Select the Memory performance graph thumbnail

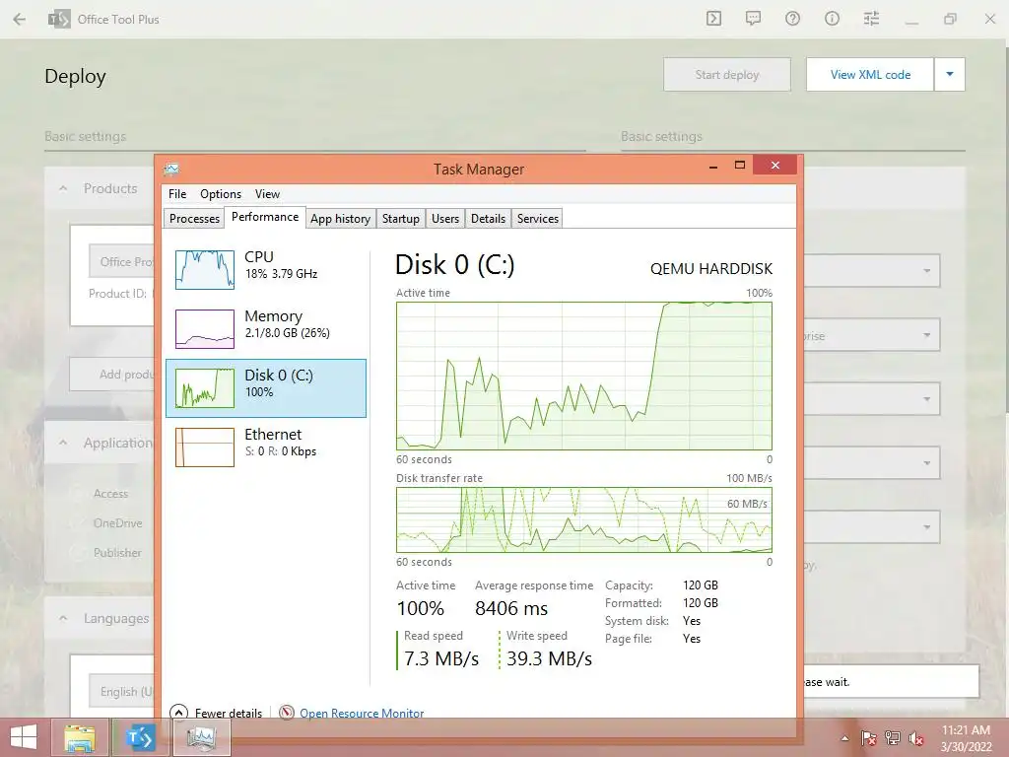[205, 329]
